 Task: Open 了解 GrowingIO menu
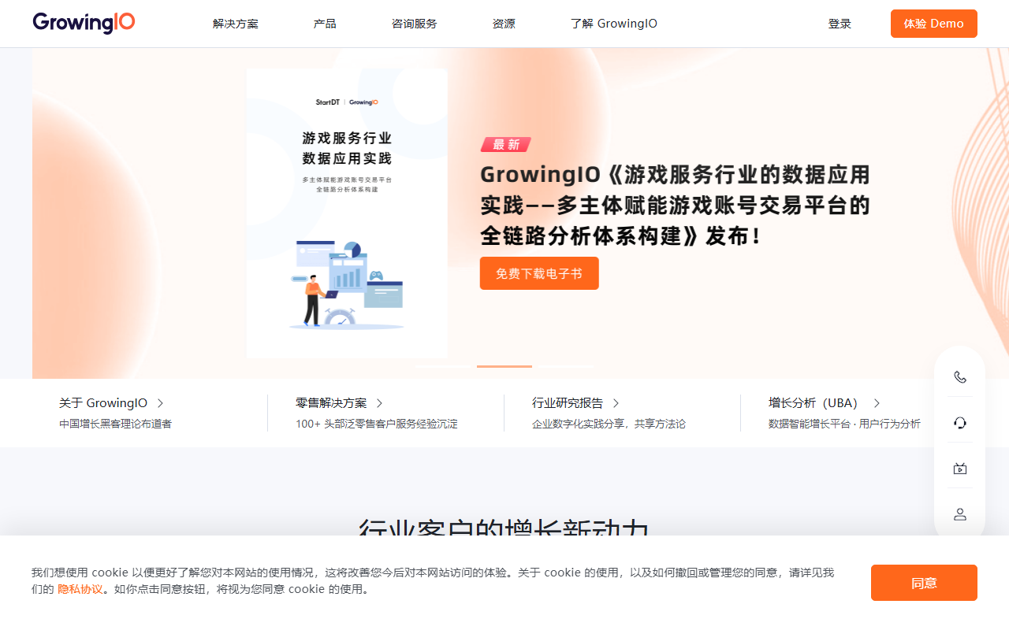click(x=614, y=24)
